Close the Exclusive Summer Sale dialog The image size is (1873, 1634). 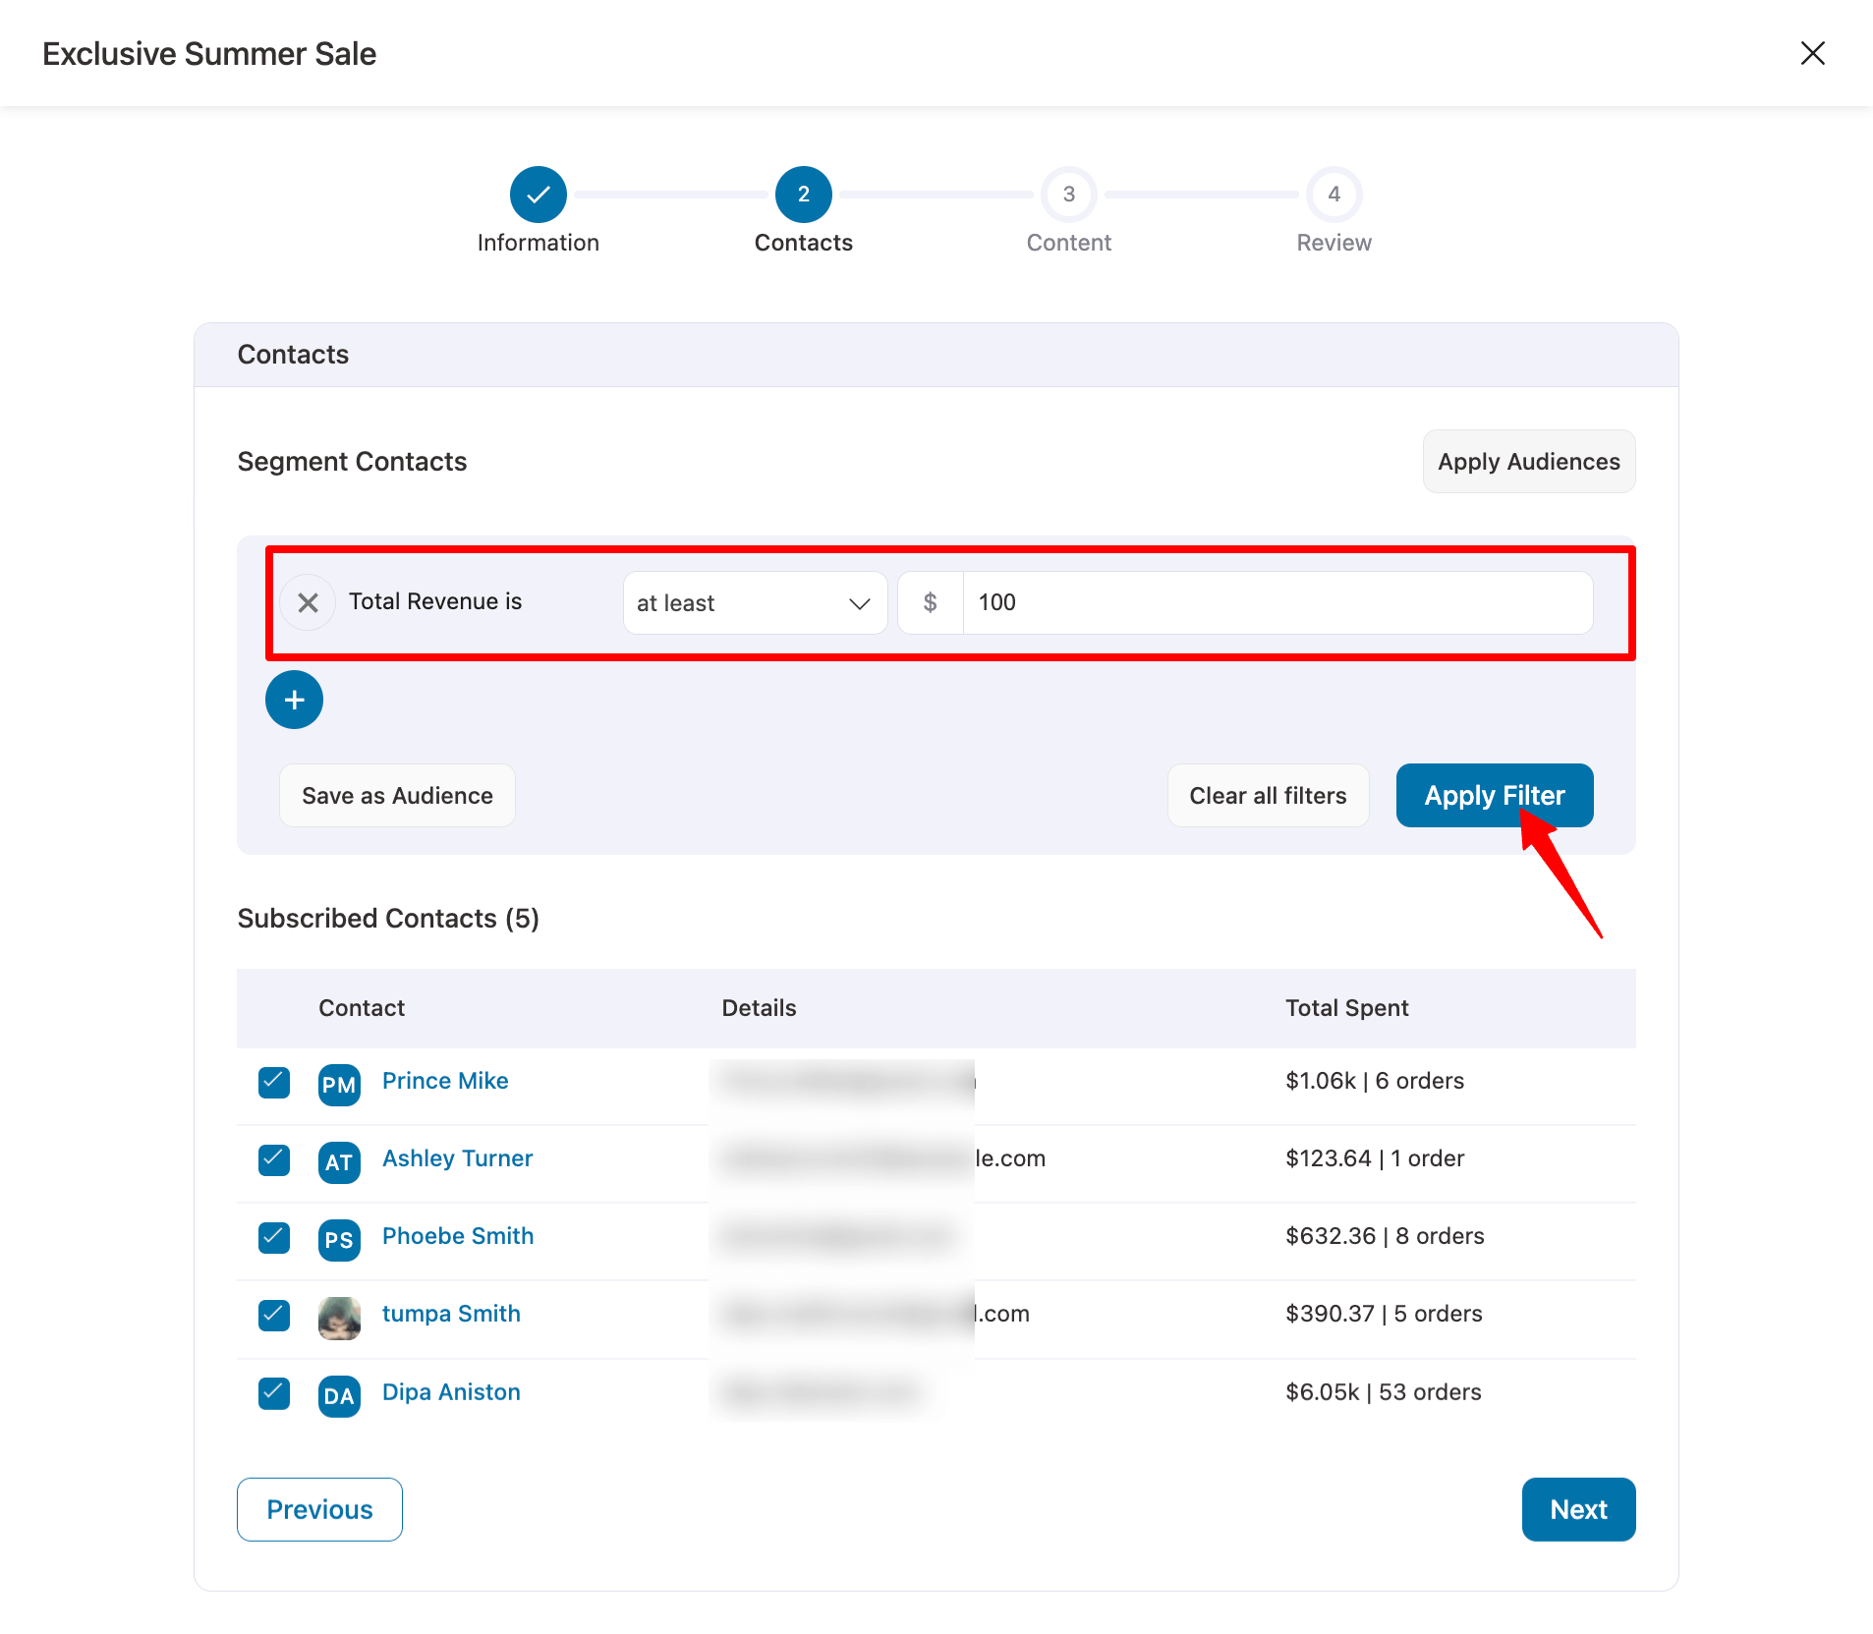point(1812,53)
